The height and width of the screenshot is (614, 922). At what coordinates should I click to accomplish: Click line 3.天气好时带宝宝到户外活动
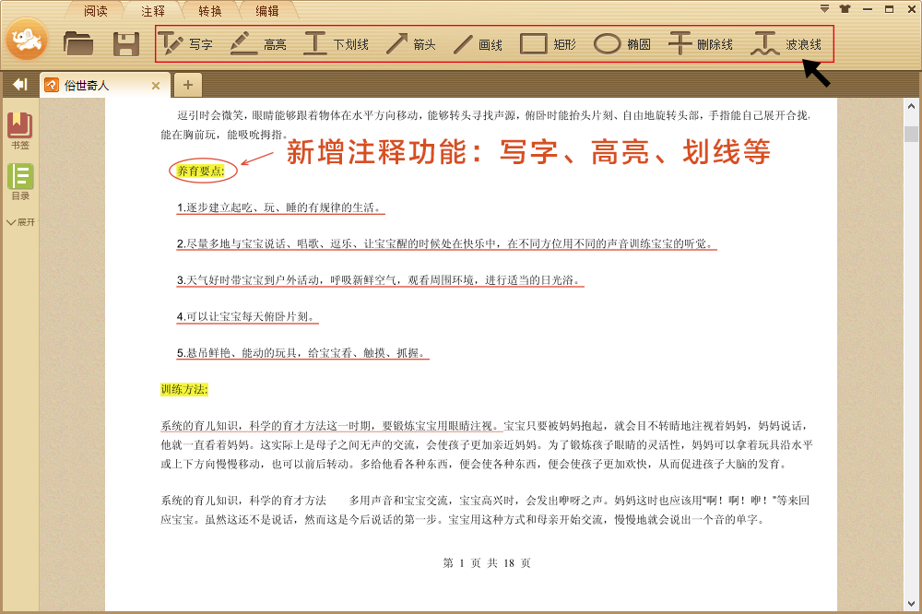pos(380,280)
